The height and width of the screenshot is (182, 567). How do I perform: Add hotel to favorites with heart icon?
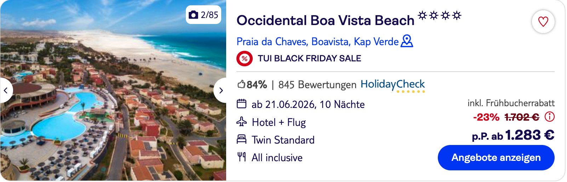[x=543, y=22]
